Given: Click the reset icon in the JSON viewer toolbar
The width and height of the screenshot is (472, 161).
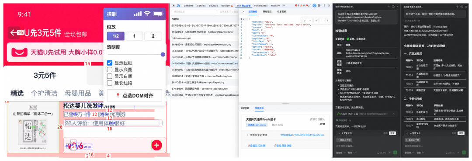Looking at the screenshot, I should pyautogui.click(x=304, y=21).
